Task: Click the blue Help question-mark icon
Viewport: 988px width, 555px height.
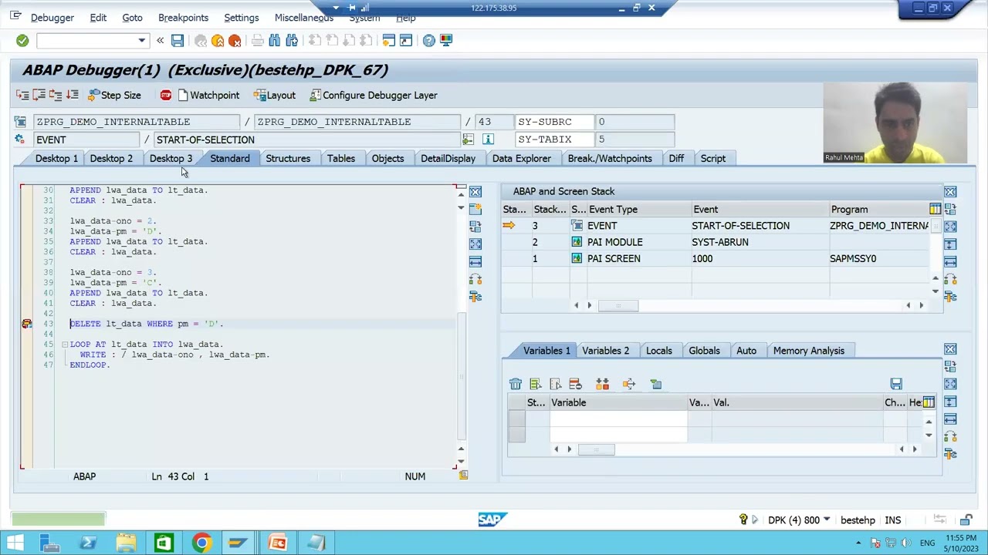Action: [x=429, y=40]
